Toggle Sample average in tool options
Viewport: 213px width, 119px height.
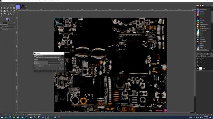point(1,26)
